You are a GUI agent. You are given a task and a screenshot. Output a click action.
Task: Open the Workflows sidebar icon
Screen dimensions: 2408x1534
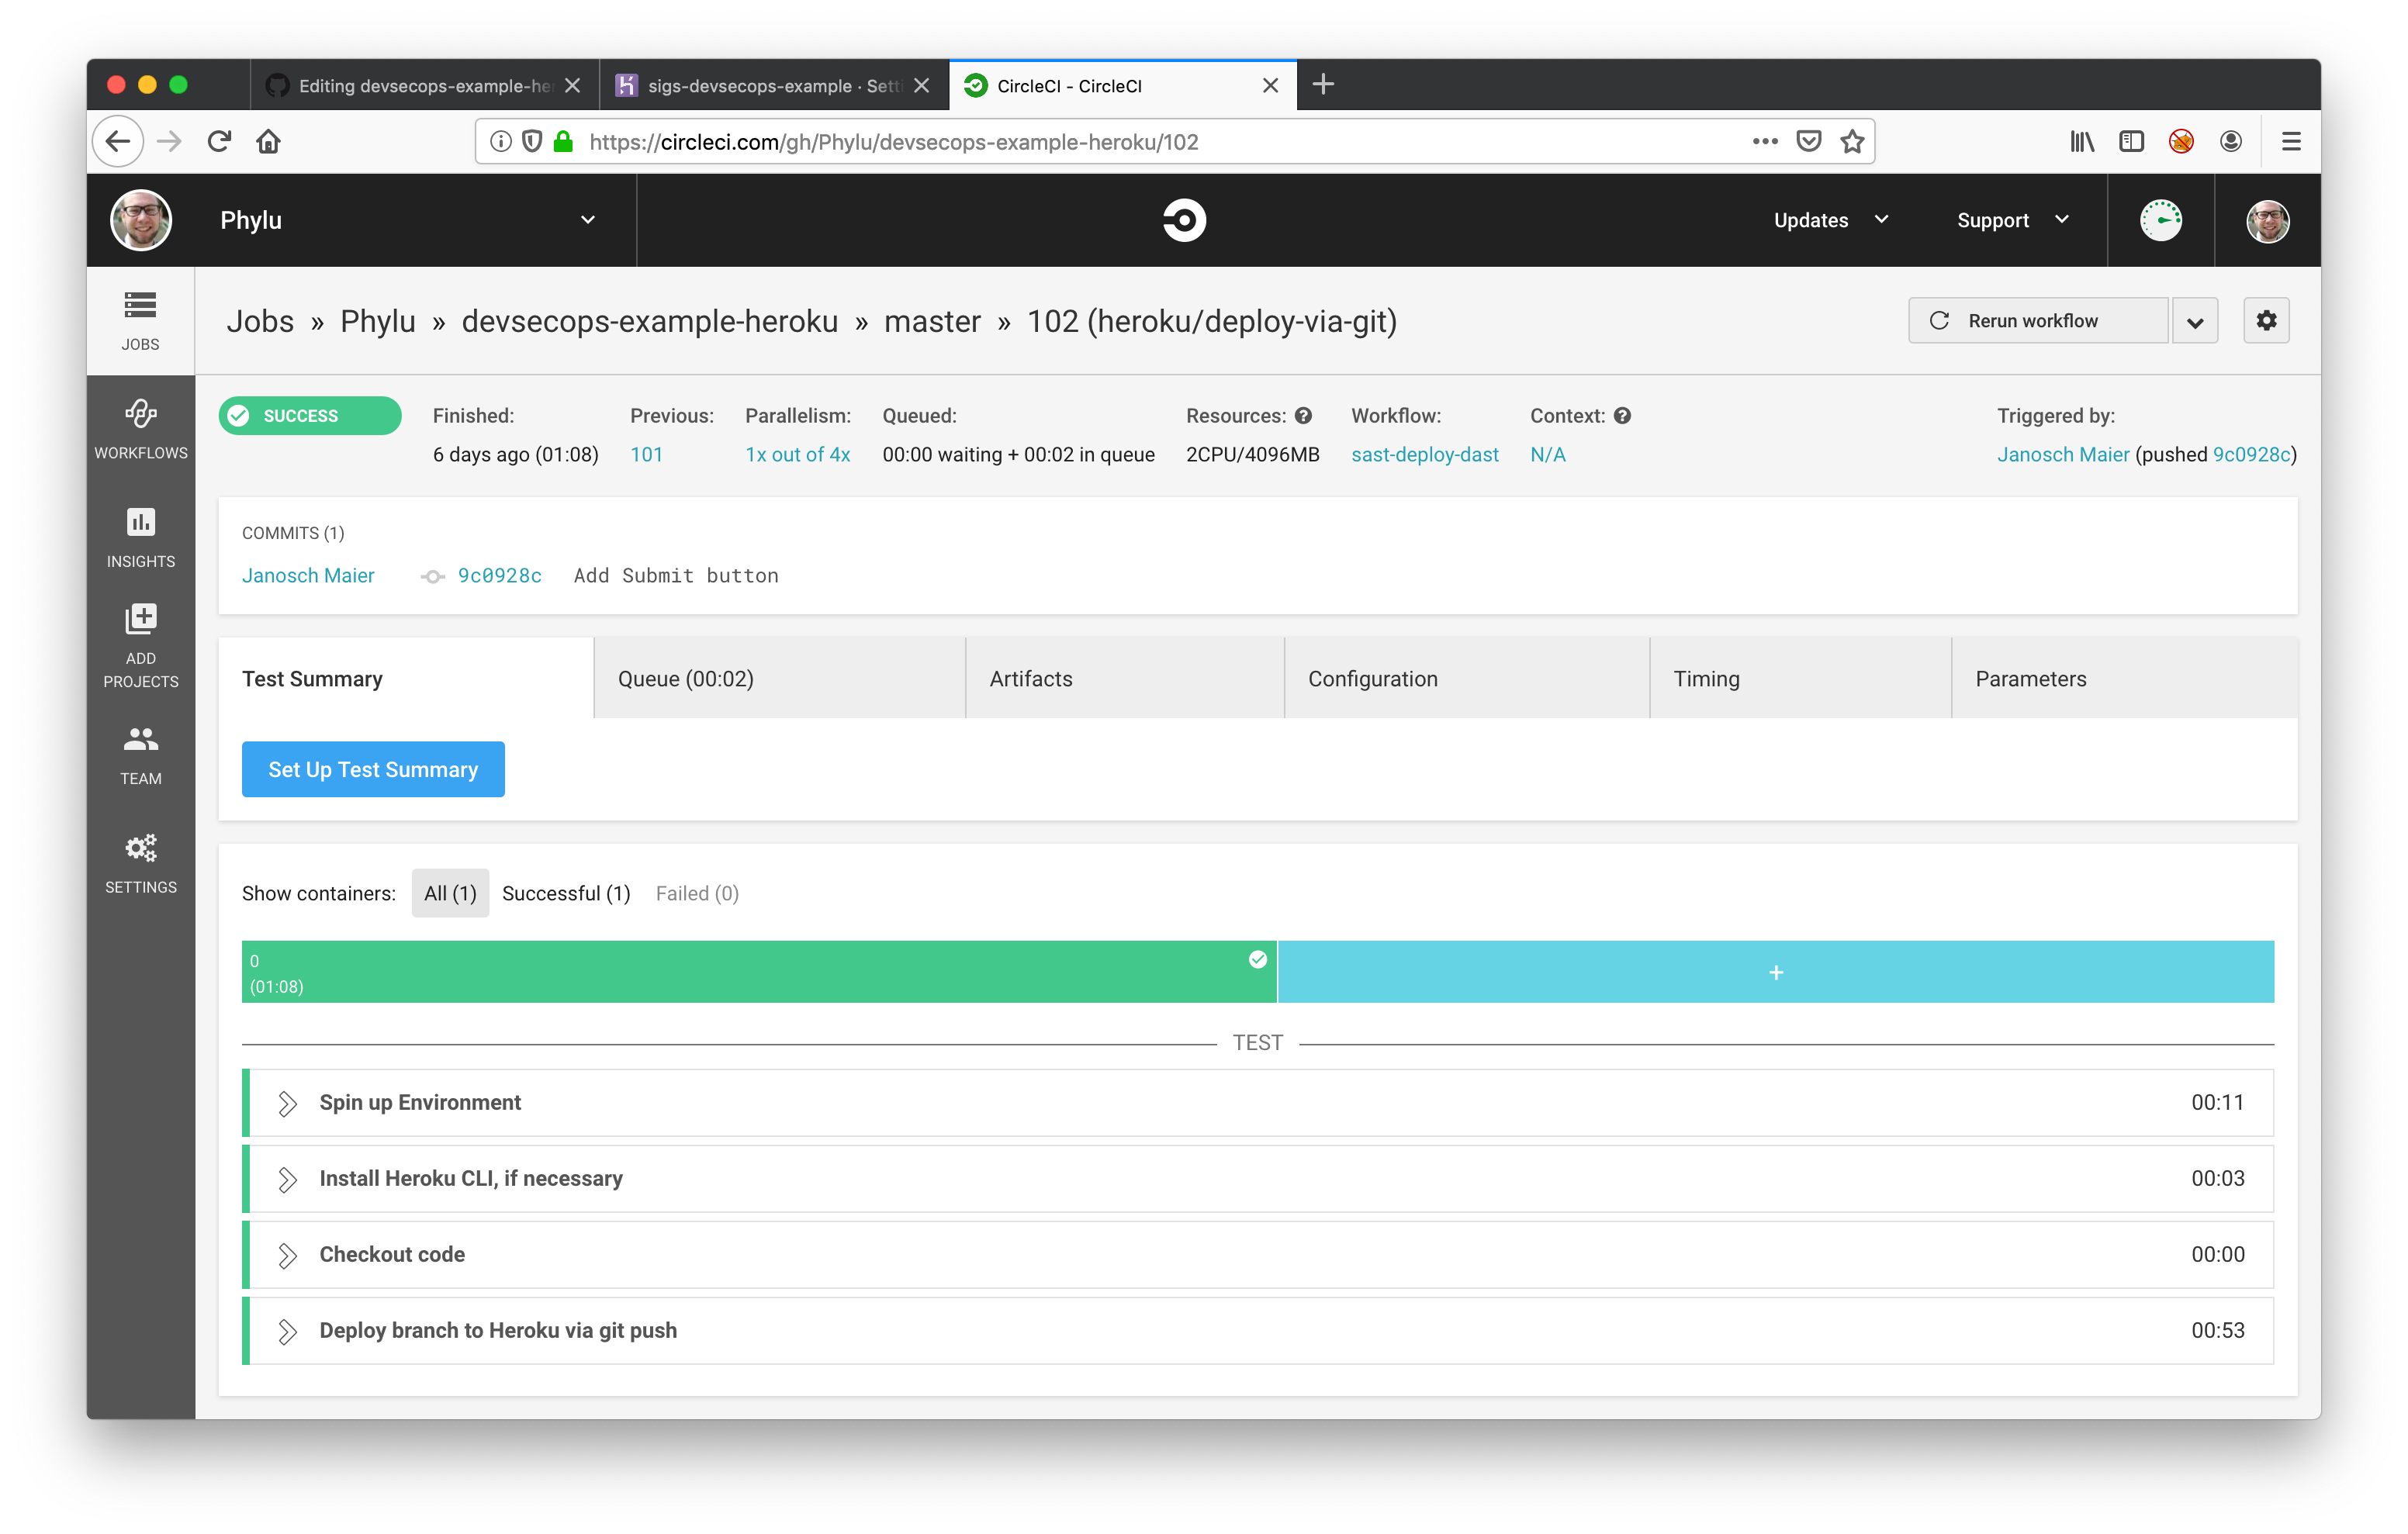[x=141, y=429]
